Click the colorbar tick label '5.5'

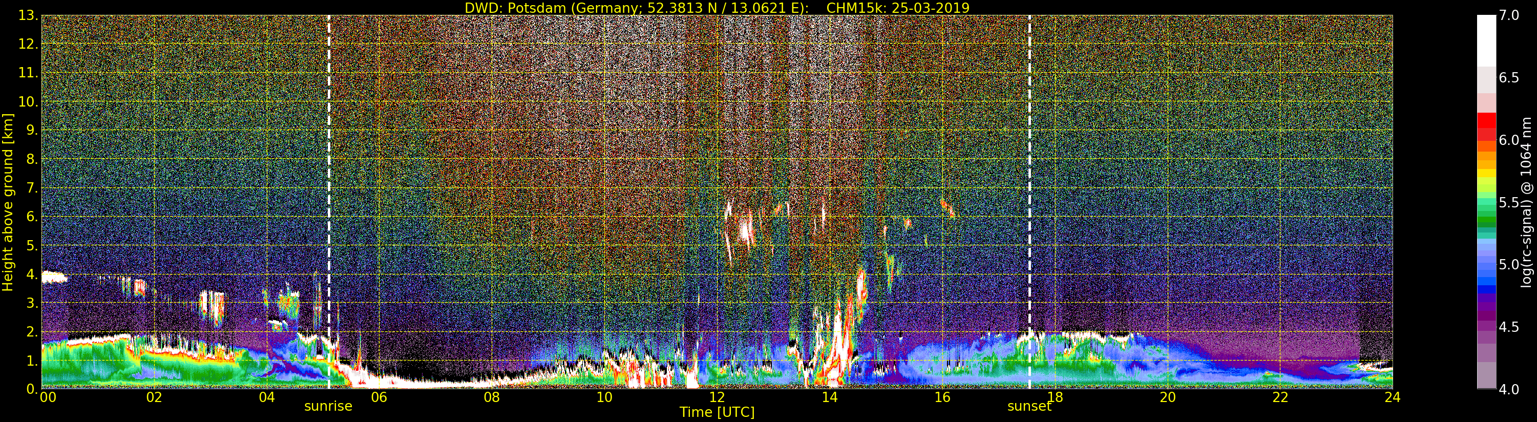[x=1509, y=202]
